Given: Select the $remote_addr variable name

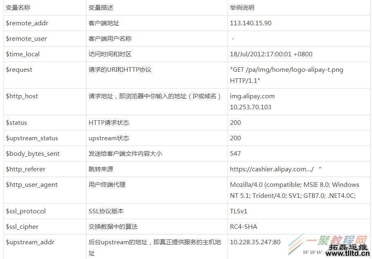Looking at the screenshot, I should pos(27,23).
